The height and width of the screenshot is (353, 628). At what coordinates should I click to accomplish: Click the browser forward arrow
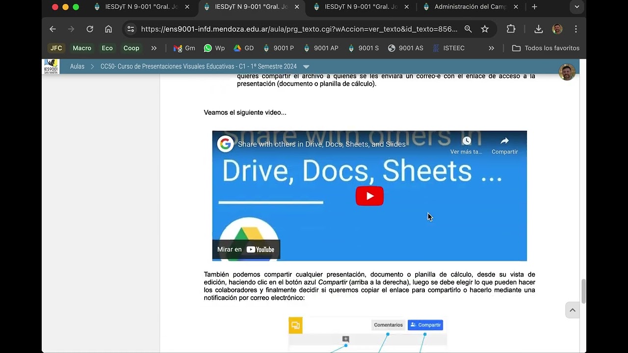(x=71, y=29)
